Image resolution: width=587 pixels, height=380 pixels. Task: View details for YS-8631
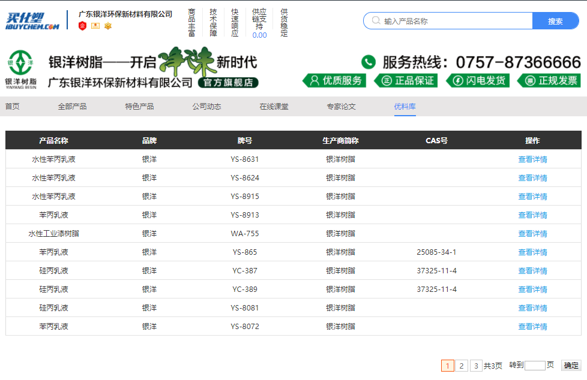(533, 159)
